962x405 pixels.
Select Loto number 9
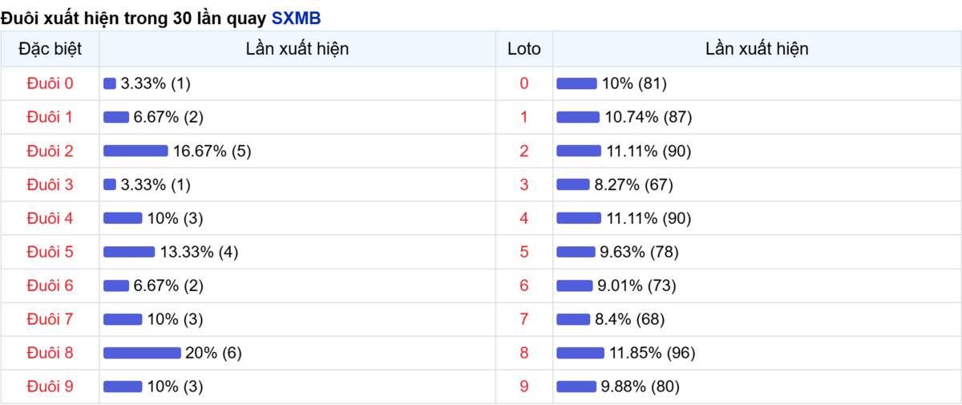(x=524, y=387)
